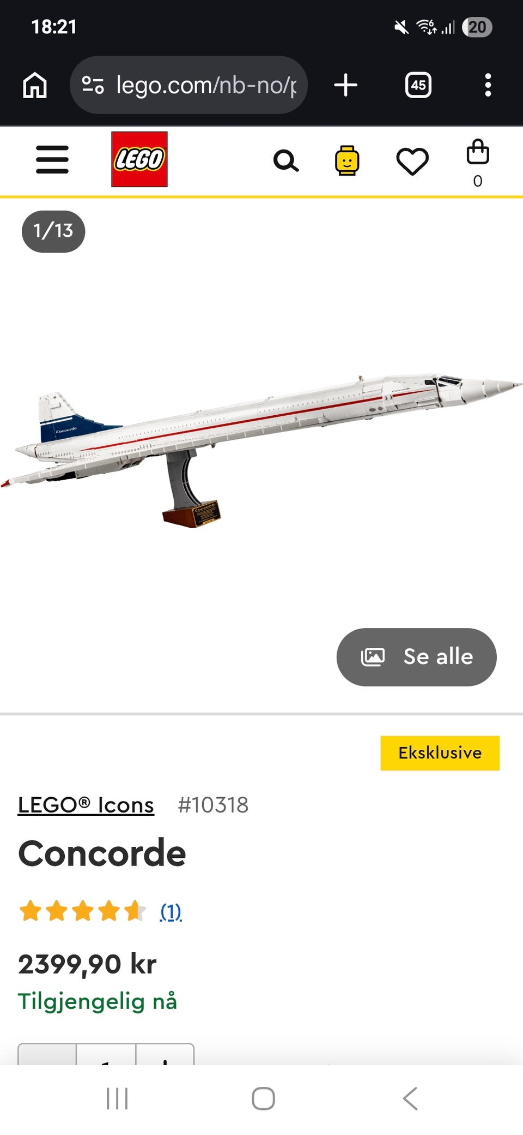Open the search magnifier
523x1135 pixels.
tap(286, 161)
